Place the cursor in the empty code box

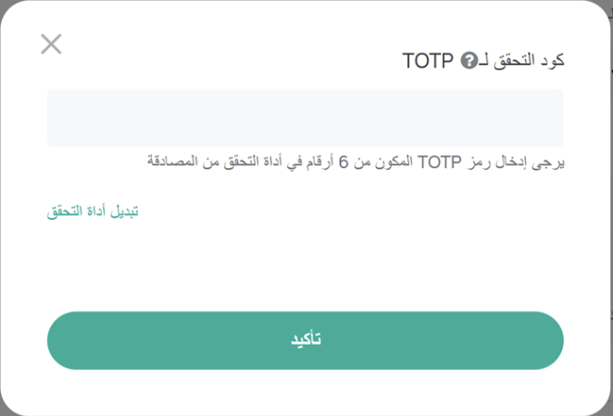(x=306, y=117)
